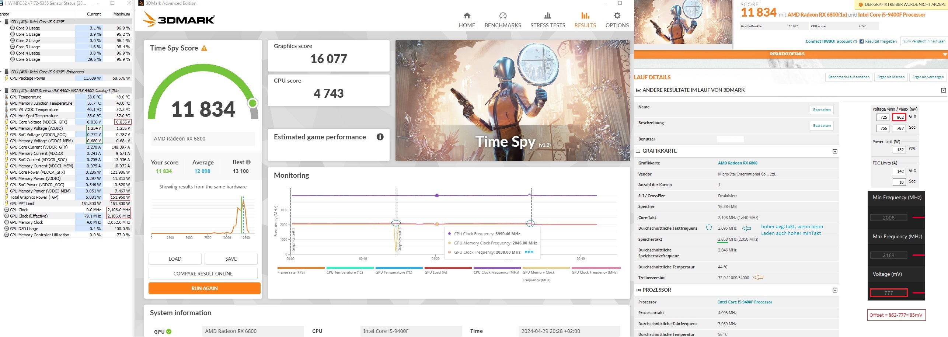Click Bearbeiten in the Name row
The width and height of the screenshot is (948, 337).
822,110
